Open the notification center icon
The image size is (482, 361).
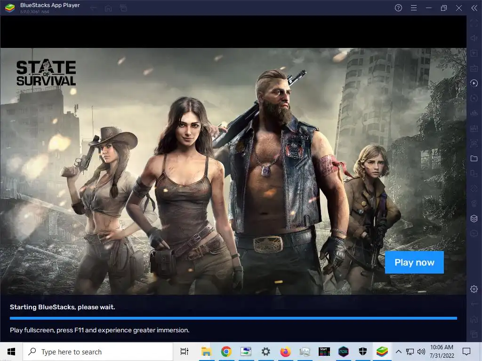tap(466, 352)
